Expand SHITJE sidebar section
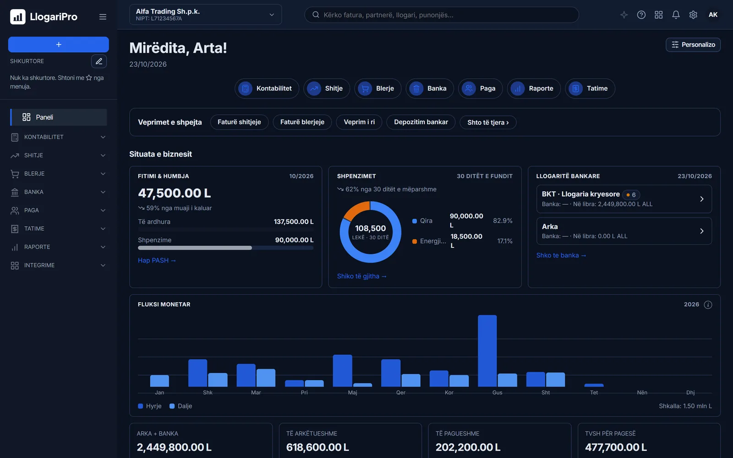This screenshot has width=733, height=458. pyautogui.click(x=59, y=155)
